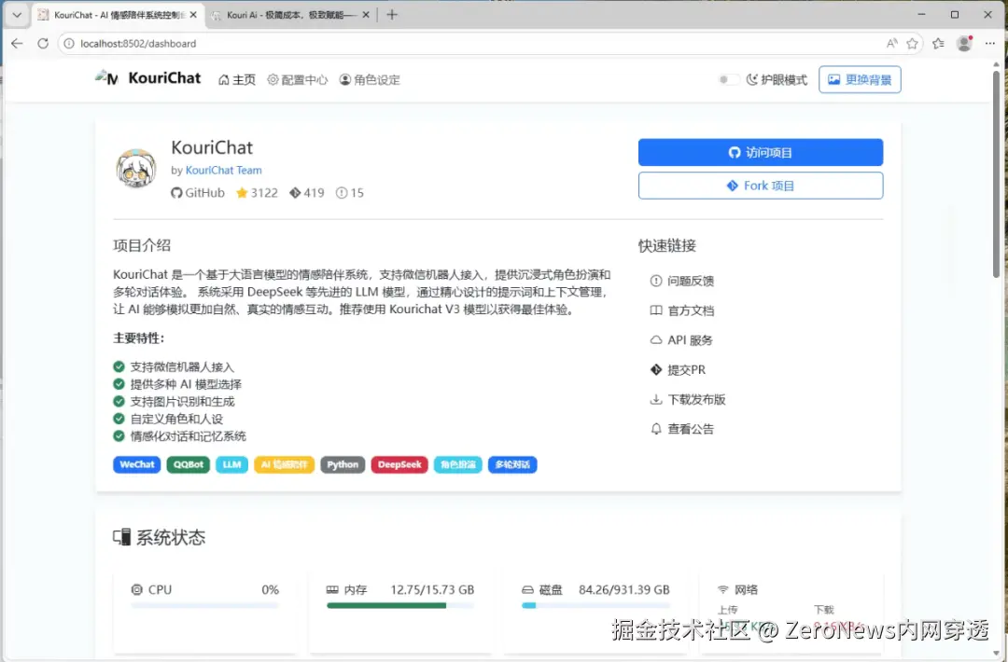1008x662 pixels.
Task: Open the 问题反馈 quick link
Action: pyautogui.click(x=682, y=281)
